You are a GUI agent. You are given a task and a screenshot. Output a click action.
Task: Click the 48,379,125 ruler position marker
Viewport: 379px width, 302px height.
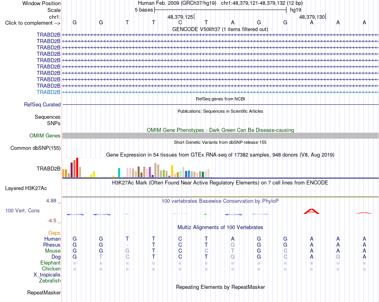point(180,17)
